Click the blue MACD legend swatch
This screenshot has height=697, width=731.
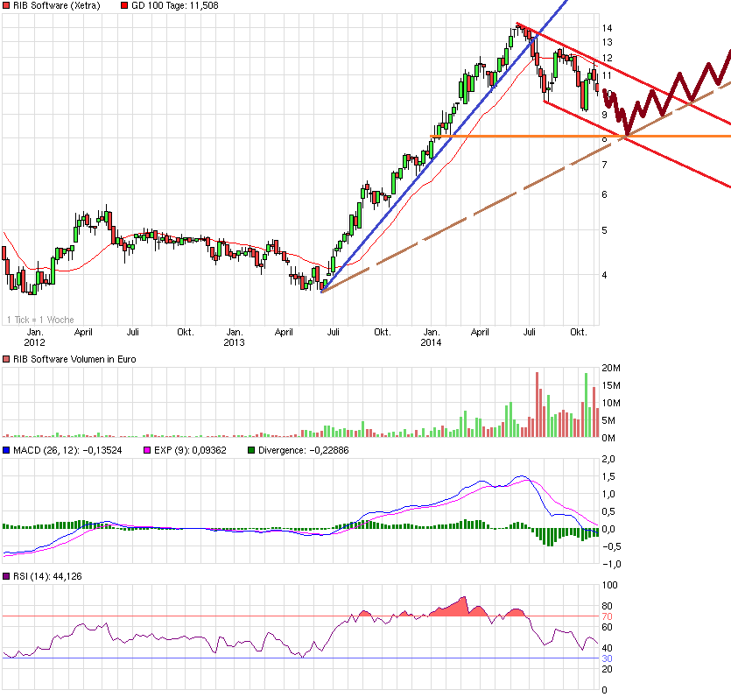6,450
